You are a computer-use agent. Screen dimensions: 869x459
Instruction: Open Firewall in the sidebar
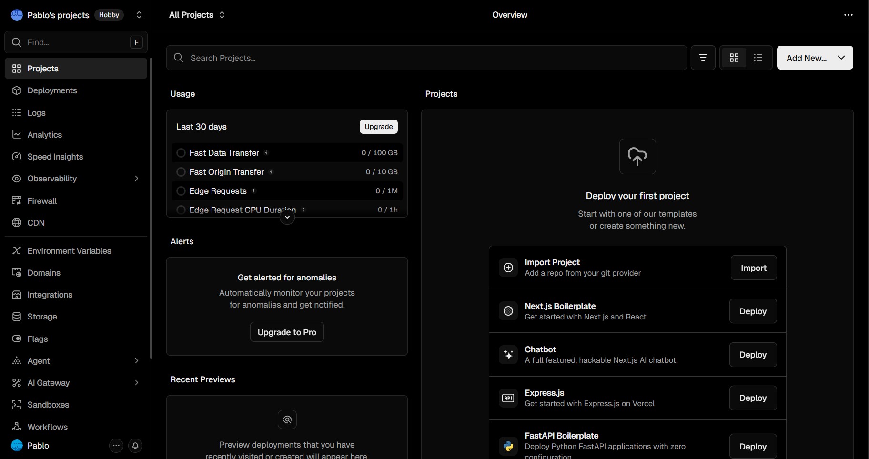tap(76, 201)
